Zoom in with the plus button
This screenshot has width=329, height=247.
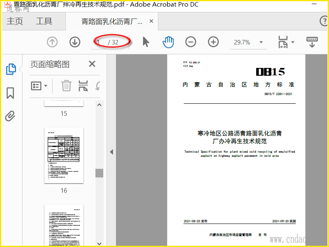tap(213, 42)
